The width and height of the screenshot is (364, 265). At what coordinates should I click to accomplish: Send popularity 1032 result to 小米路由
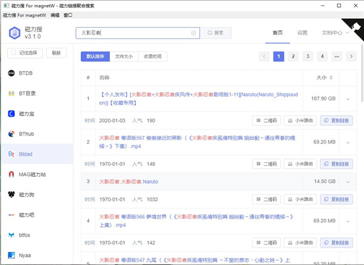point(300,199)
